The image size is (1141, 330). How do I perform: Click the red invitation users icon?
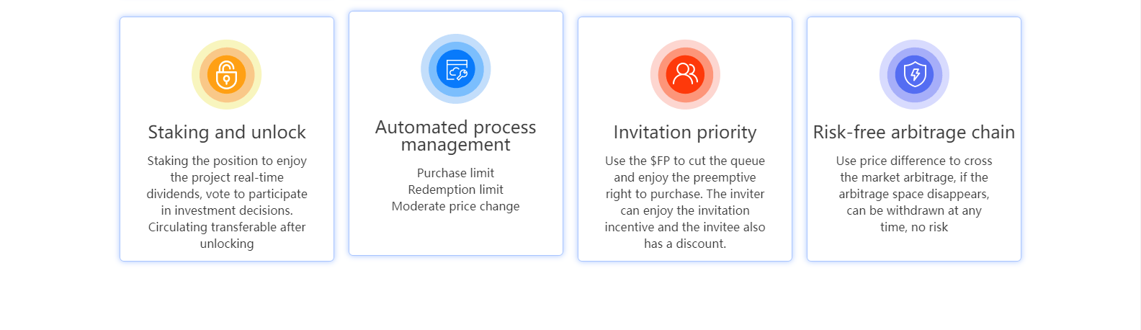[x=685, y=74]
